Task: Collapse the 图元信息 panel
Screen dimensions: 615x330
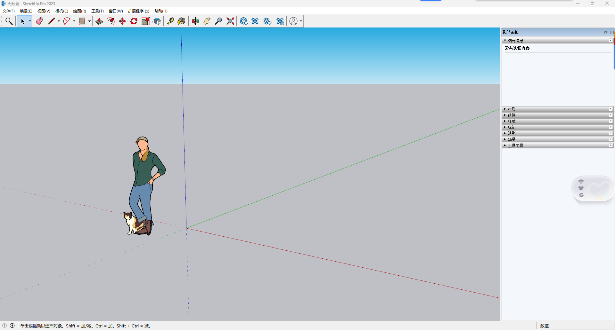Action: pos(505,40)
